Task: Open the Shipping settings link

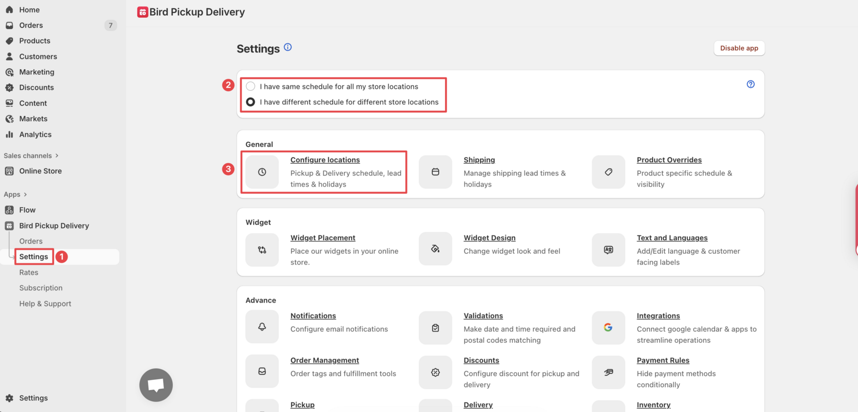Action: (479, 160)
